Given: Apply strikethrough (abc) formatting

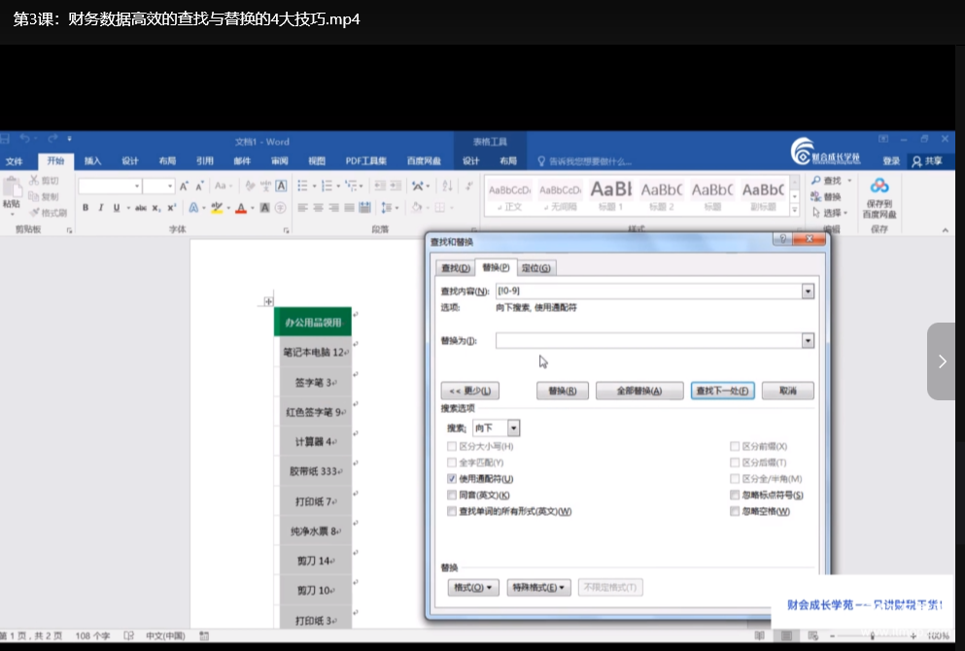Looking at the screenshot, I should point(141,208).
